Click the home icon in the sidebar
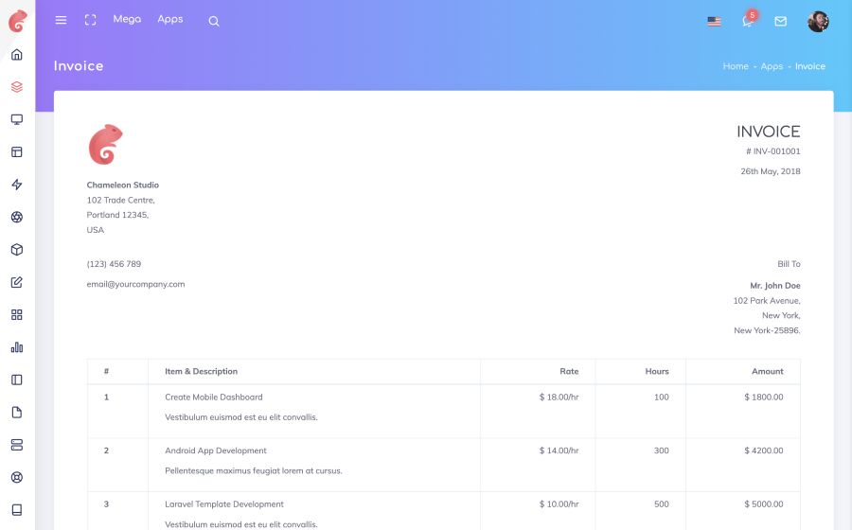 coord(16,54)
